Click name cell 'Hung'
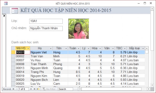Image resolution: width=156 pixels, height=93 pixels. [60, 72]
